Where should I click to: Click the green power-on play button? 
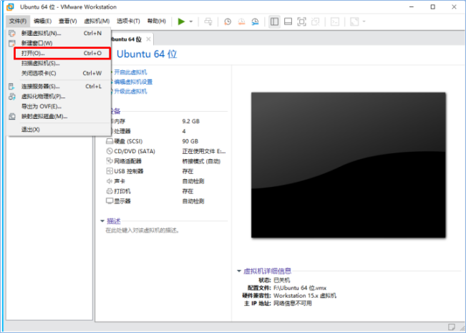pos(181,21)
